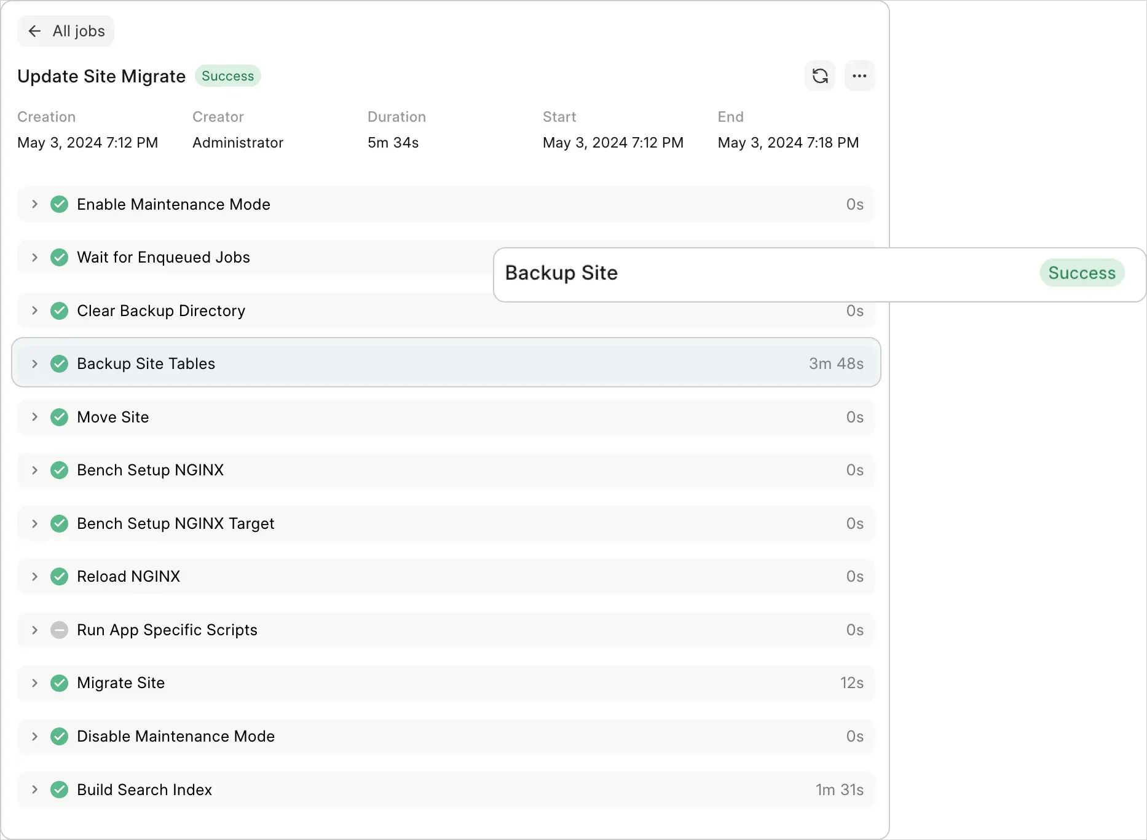Expand the Reload NGINX step

[x=35, y=576]
